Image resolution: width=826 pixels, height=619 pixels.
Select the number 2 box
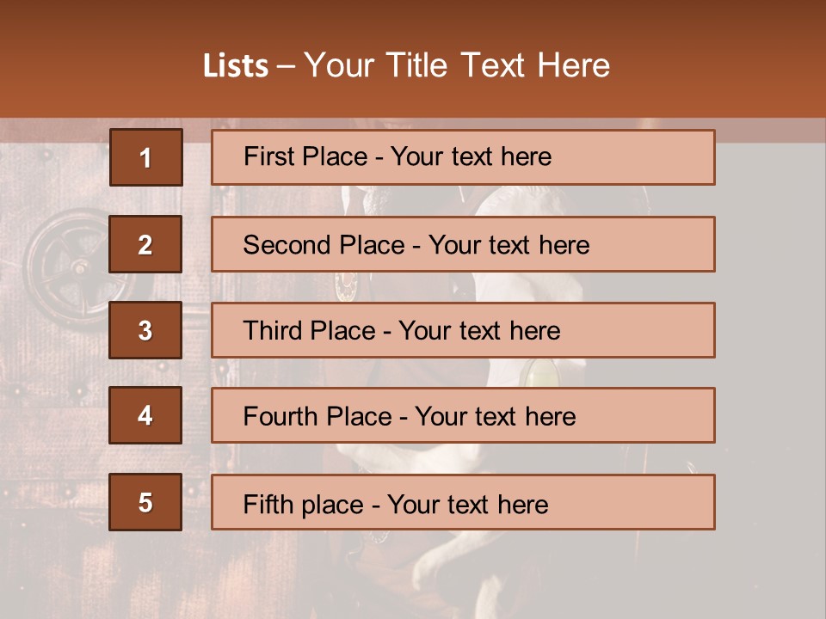(x=145, y=244)
